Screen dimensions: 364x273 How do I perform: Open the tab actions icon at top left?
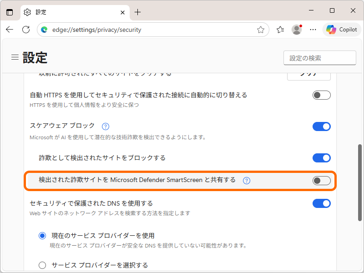coord(10,12)
